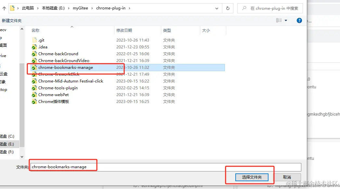The height and width of the screenshot is (189, 340).
Task: Click the blue help question mark icon
Action: coord(299,20)
